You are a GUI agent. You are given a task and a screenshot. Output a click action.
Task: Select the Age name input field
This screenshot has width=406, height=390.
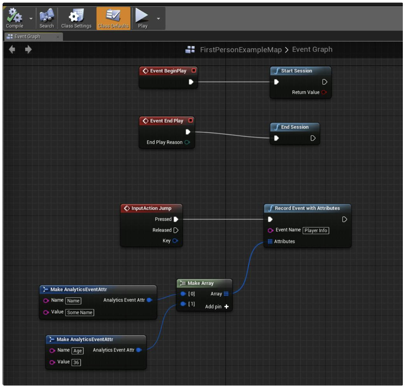tap(77, 351)
